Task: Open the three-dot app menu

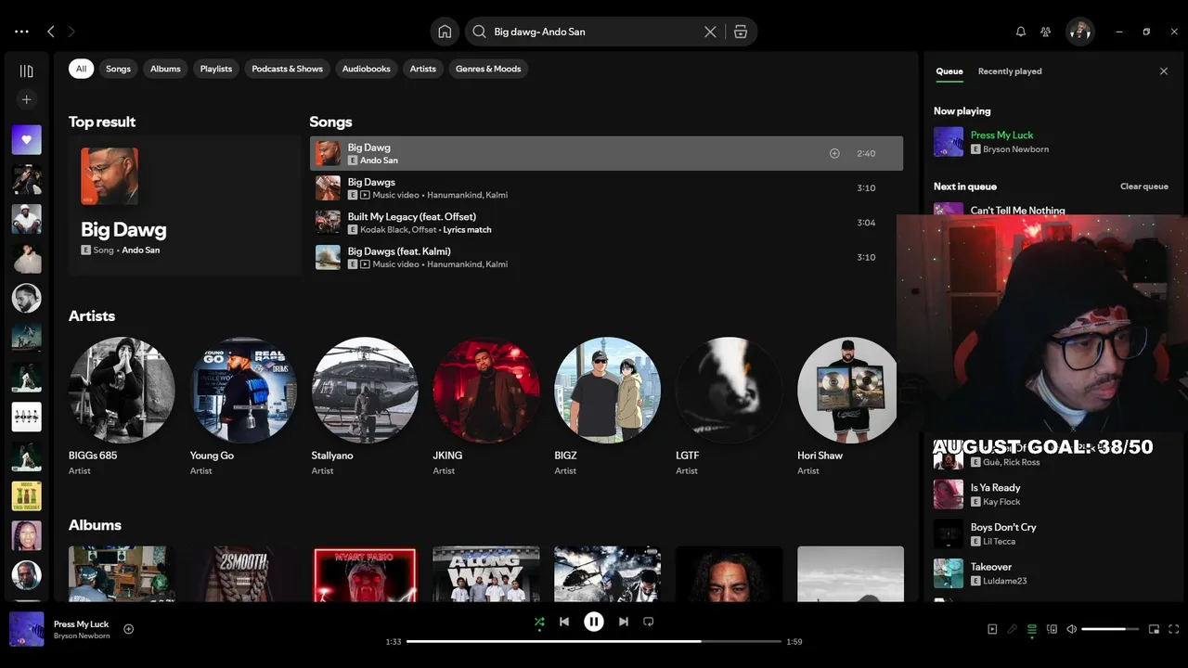Action: (21, 32)
